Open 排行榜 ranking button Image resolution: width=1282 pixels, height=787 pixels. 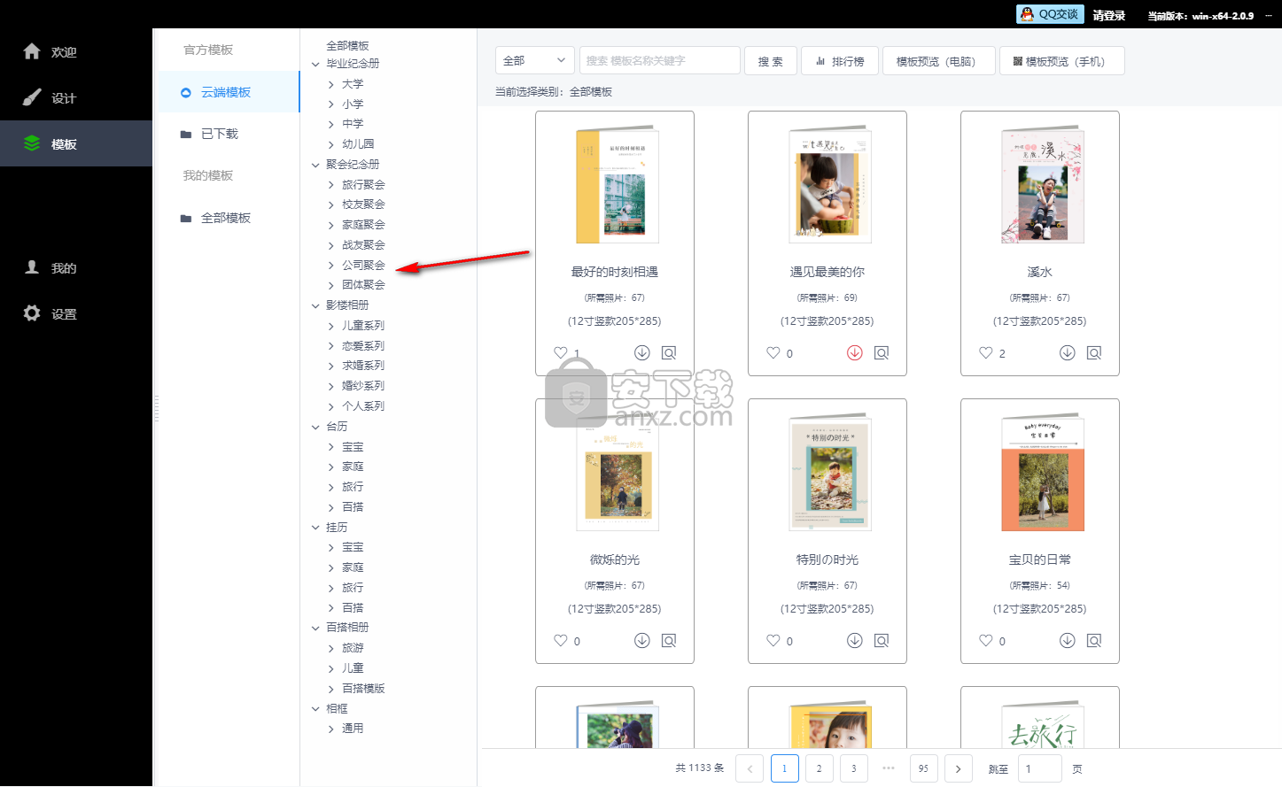click(839, 61)
